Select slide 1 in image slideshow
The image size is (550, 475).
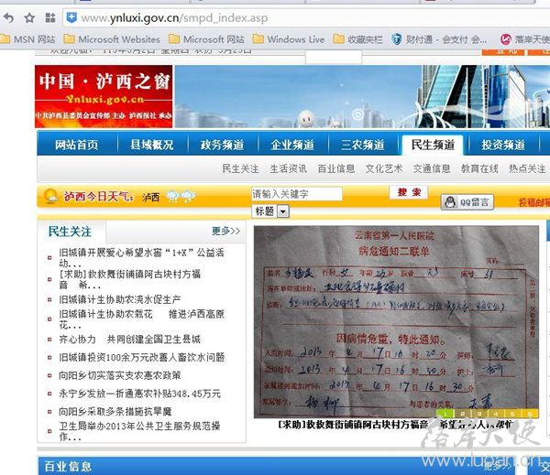(x=445, y=414)
